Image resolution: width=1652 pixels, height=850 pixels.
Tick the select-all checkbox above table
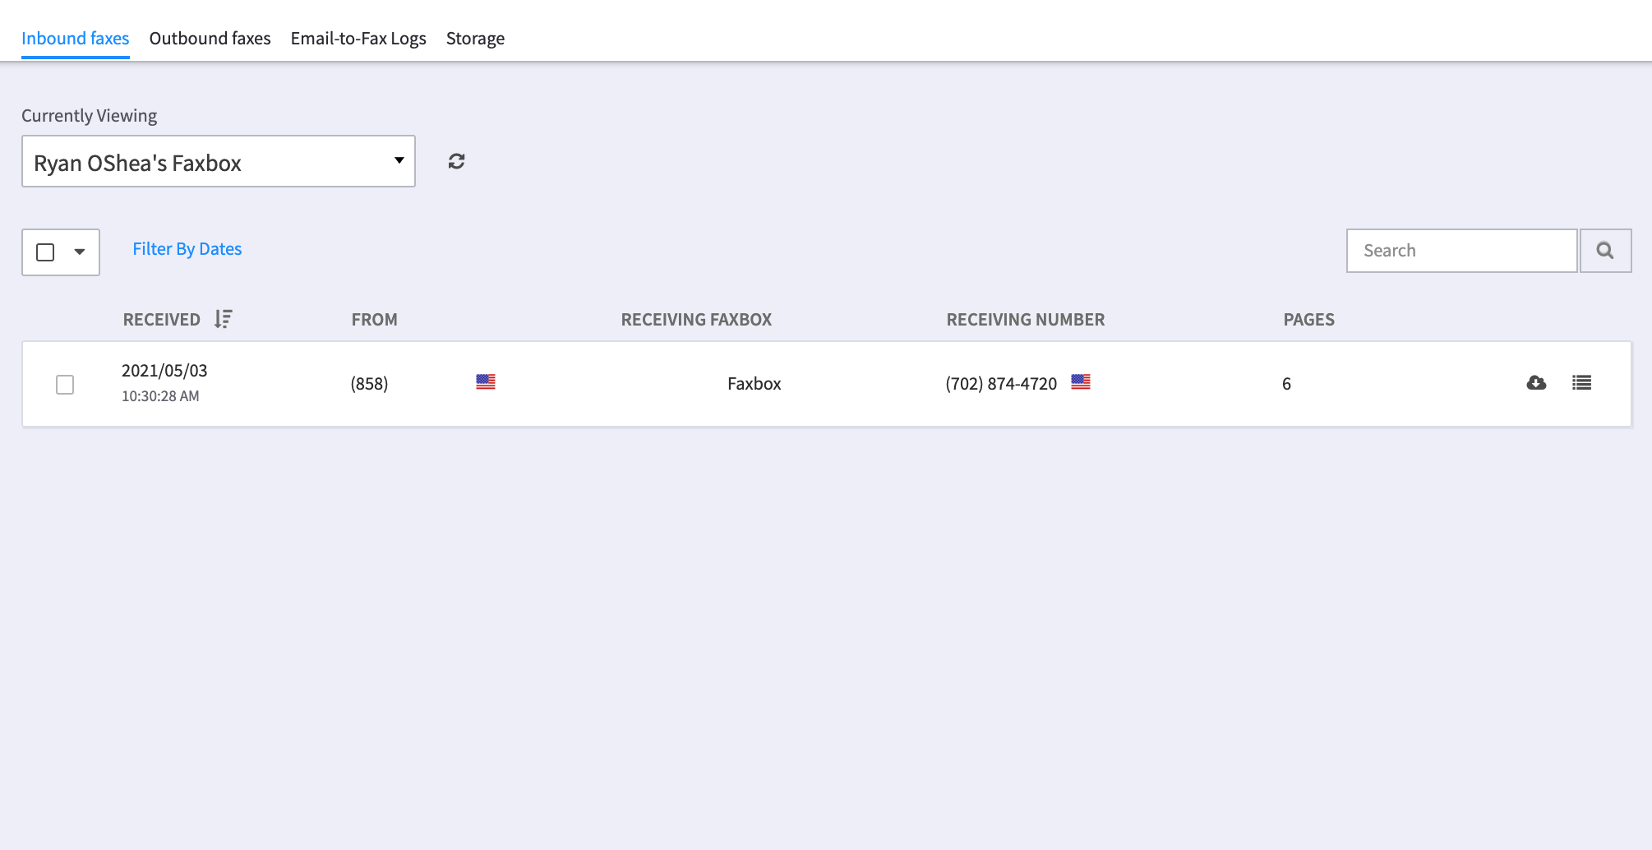click(46, 252)
